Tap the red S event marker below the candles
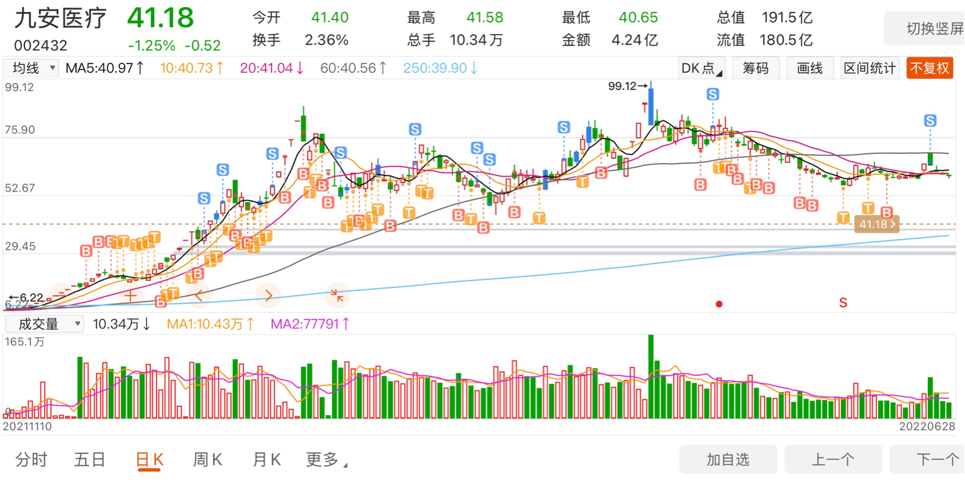965x483 pixels. (843, 303)
